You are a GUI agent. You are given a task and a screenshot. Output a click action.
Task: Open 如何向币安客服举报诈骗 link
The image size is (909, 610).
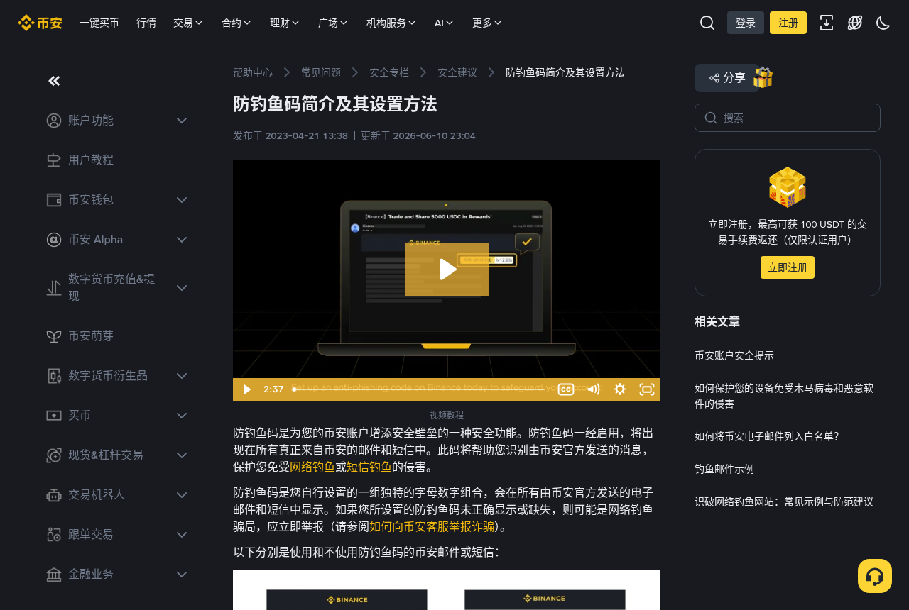[x=432, y=526]
